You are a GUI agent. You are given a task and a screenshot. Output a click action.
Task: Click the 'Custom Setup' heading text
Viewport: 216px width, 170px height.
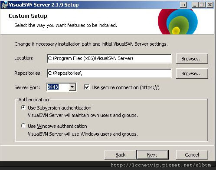click(x=28, y=16)
